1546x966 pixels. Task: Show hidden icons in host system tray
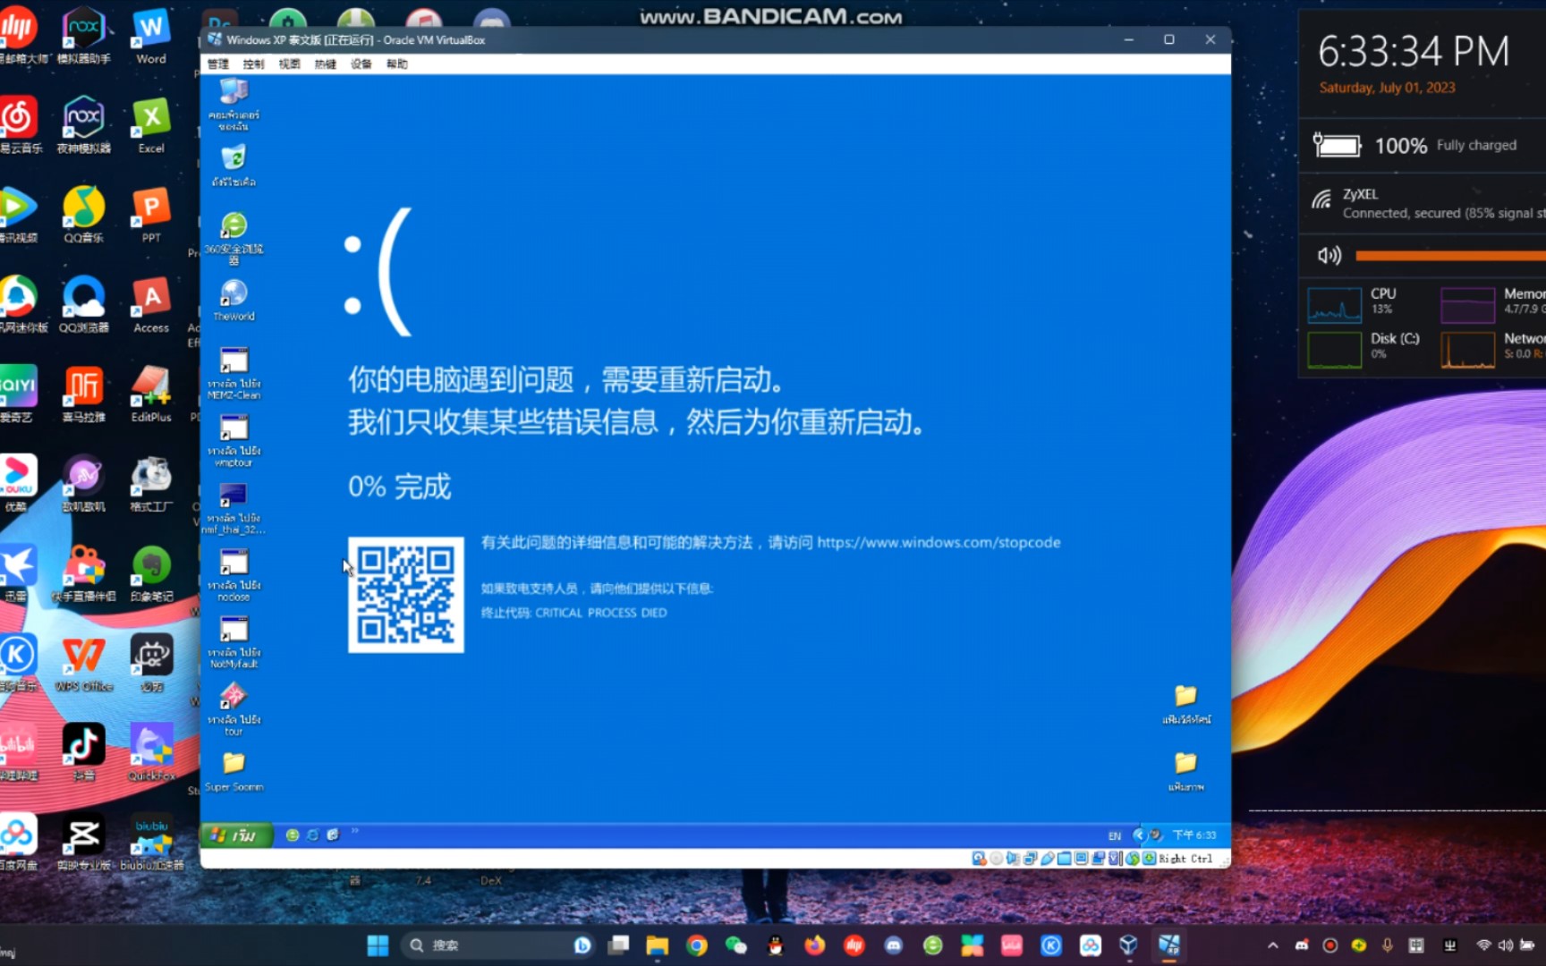point(1273,945)
